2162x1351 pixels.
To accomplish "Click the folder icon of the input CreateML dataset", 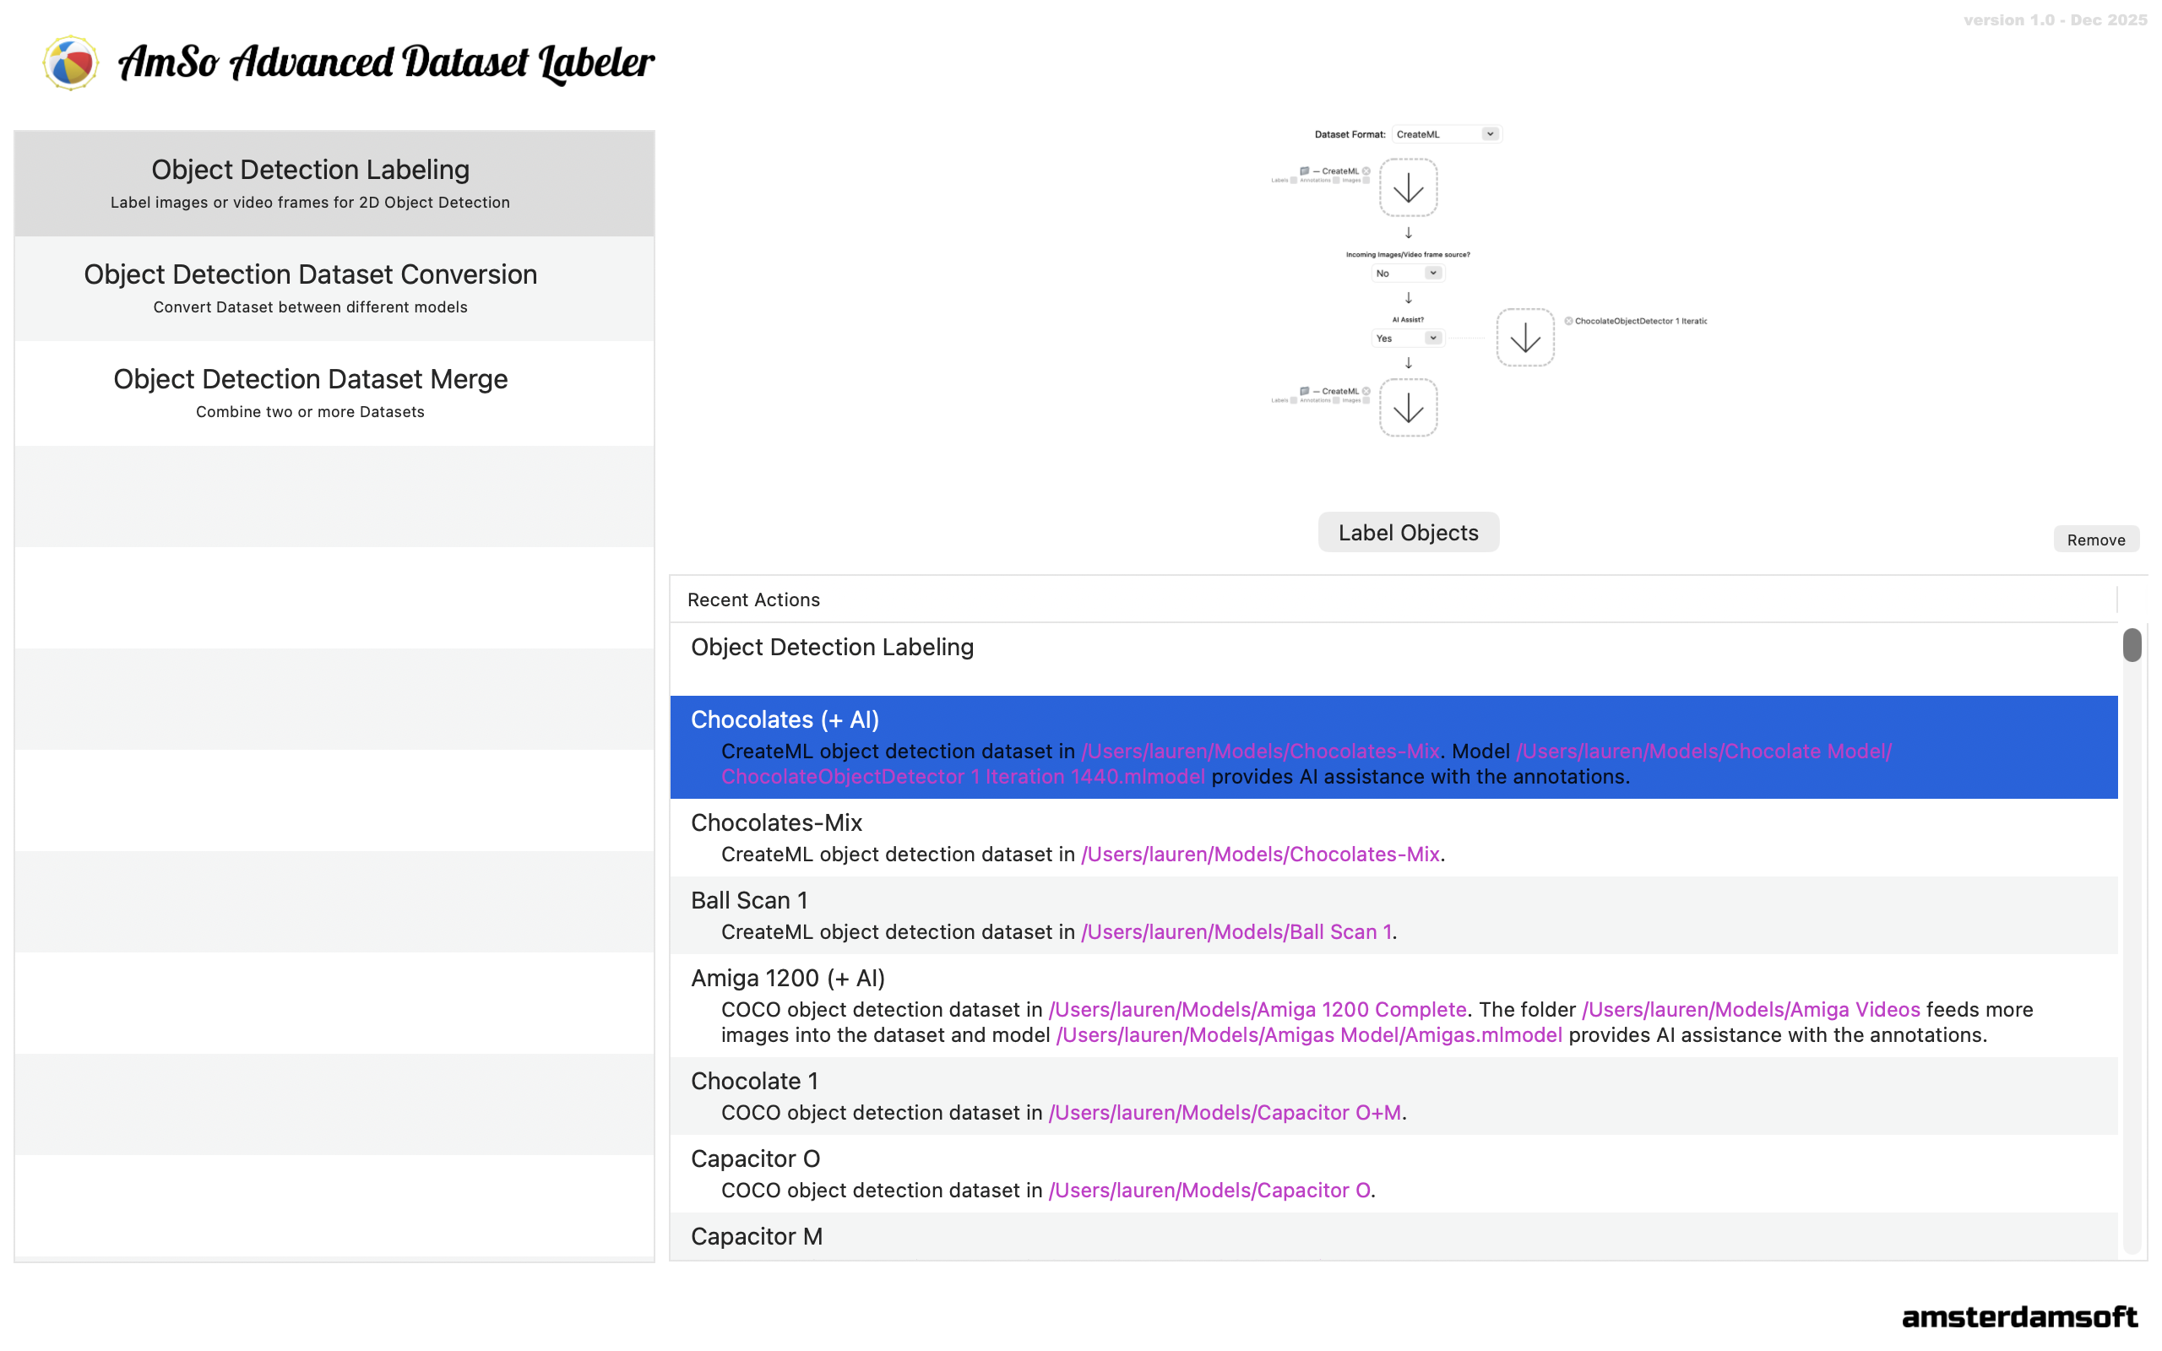I will (1304, 171).
